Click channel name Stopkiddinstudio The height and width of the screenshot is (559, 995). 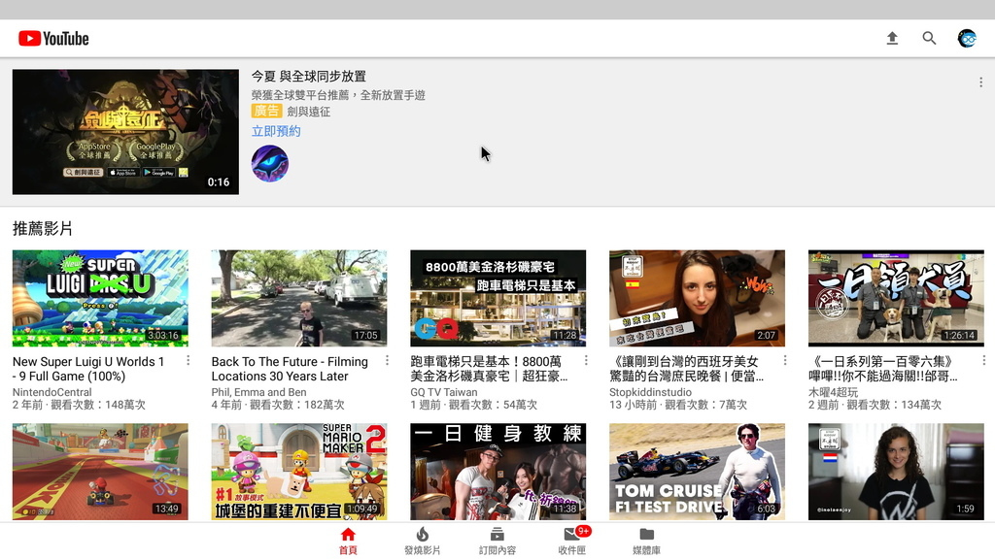tap(650, 392)
